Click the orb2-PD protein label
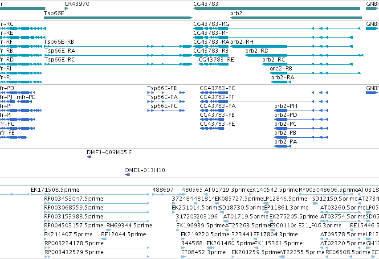 (x=285, y=115)
